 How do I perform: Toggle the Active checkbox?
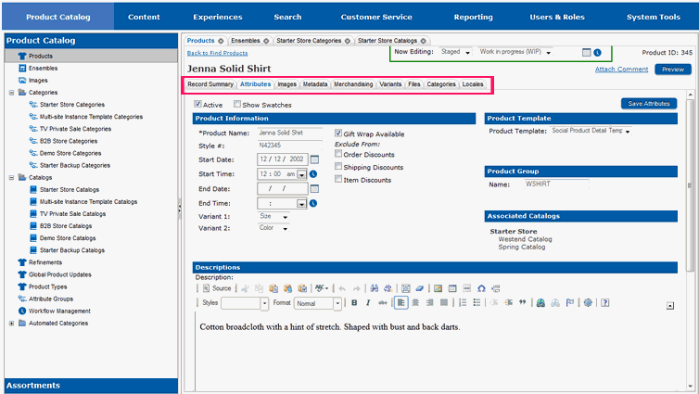point(197,105)
